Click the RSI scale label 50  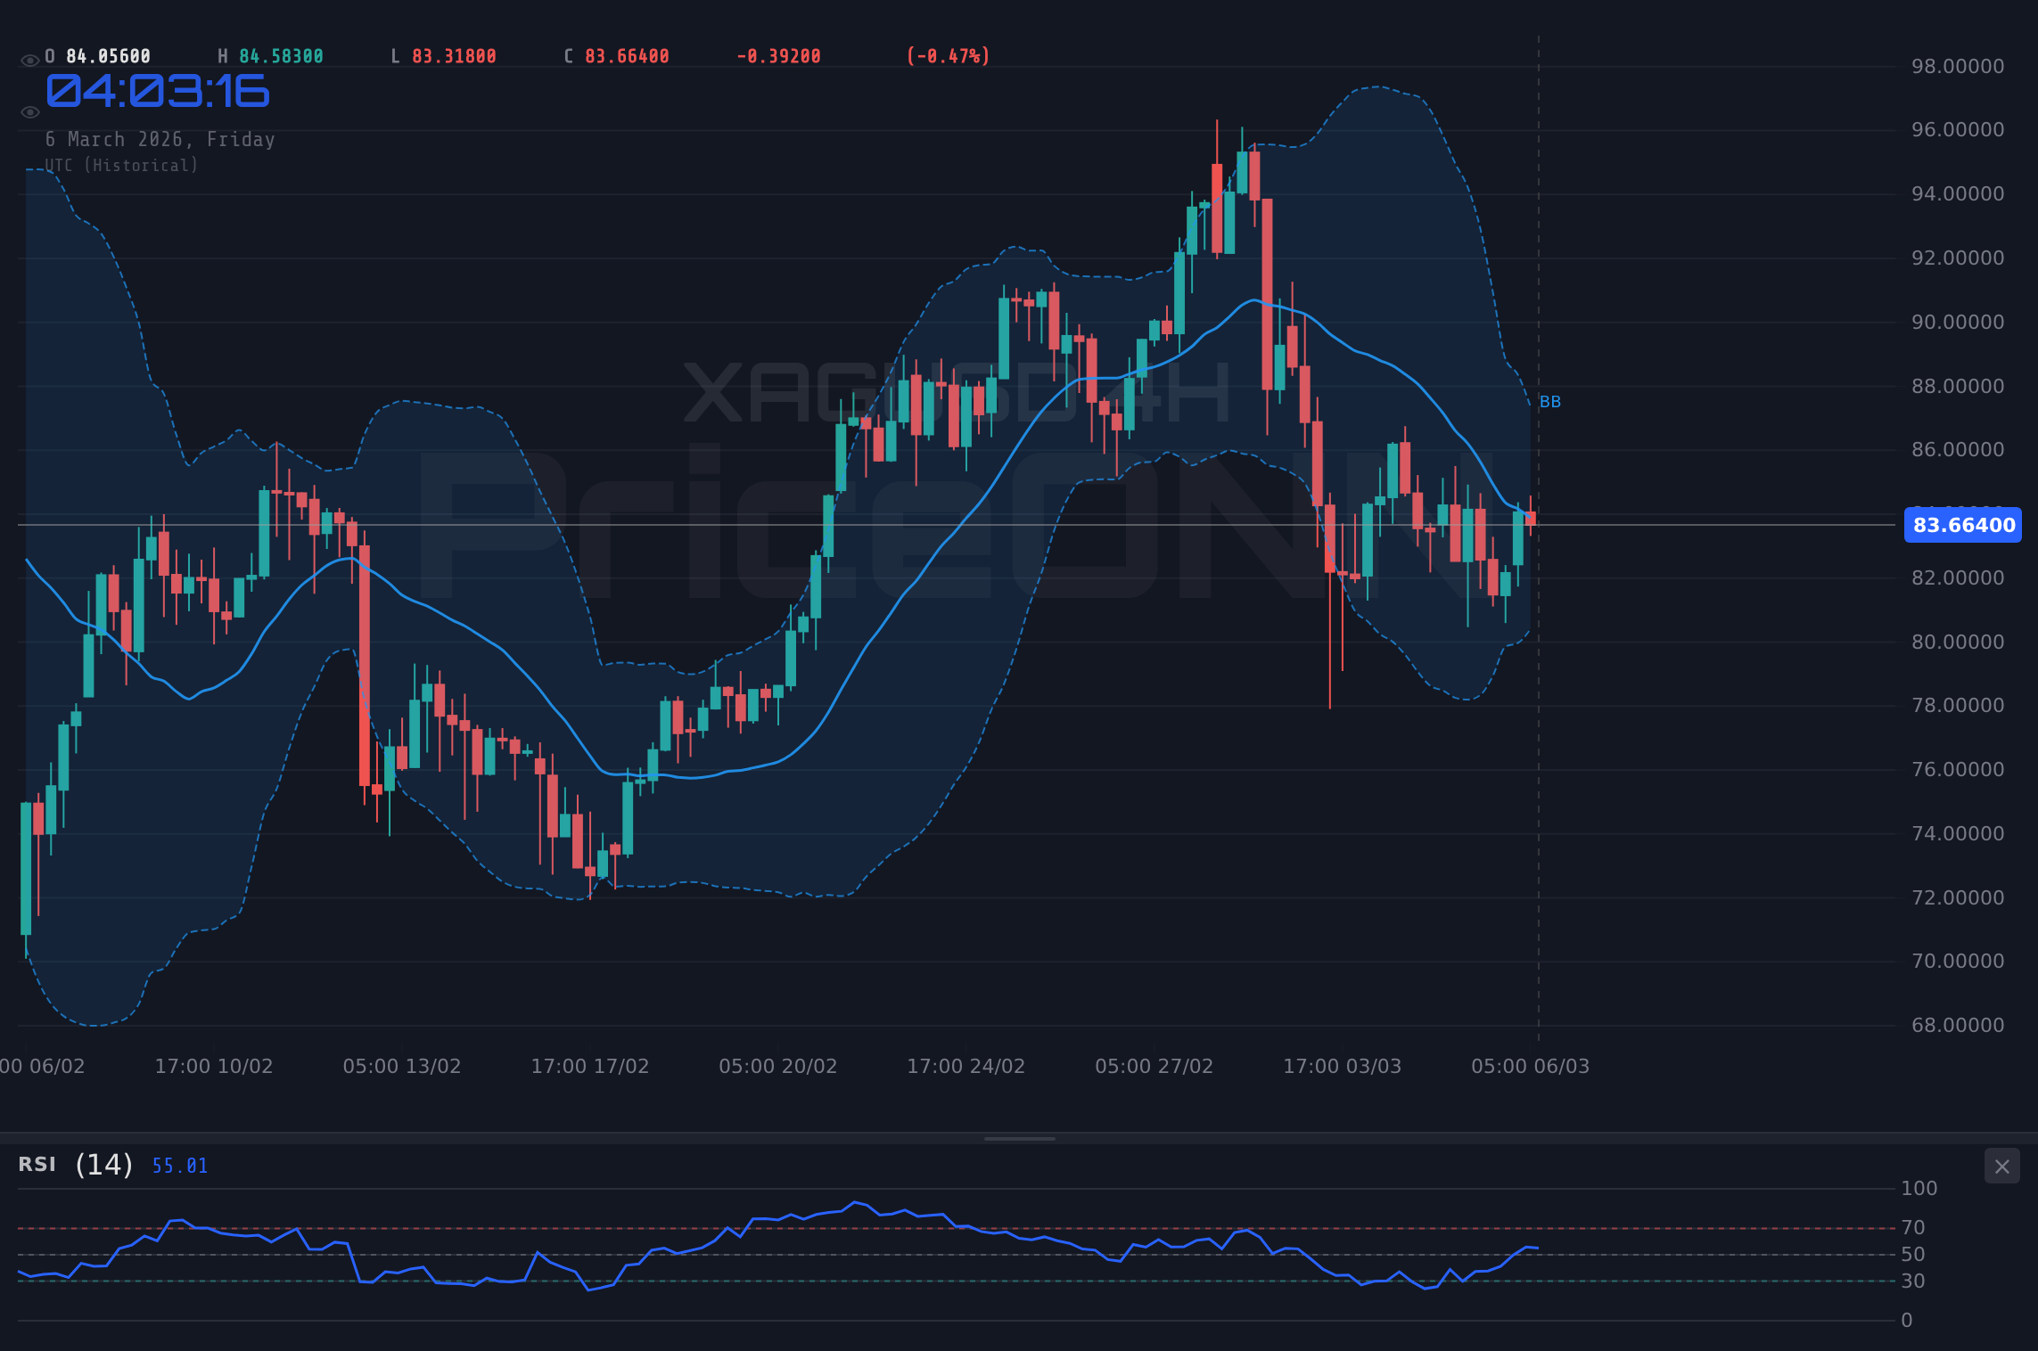(1913, 1255)
